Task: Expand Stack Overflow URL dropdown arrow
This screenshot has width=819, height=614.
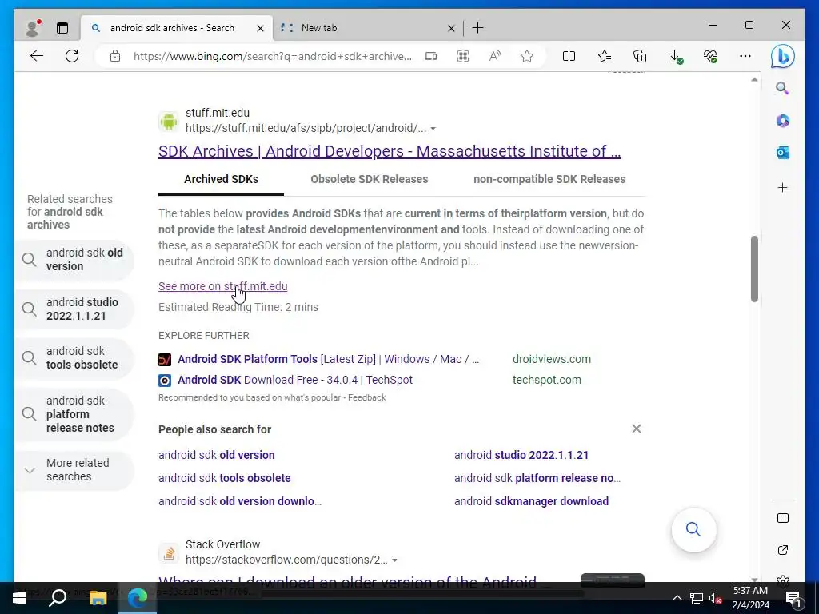Action: pos(394,560)
